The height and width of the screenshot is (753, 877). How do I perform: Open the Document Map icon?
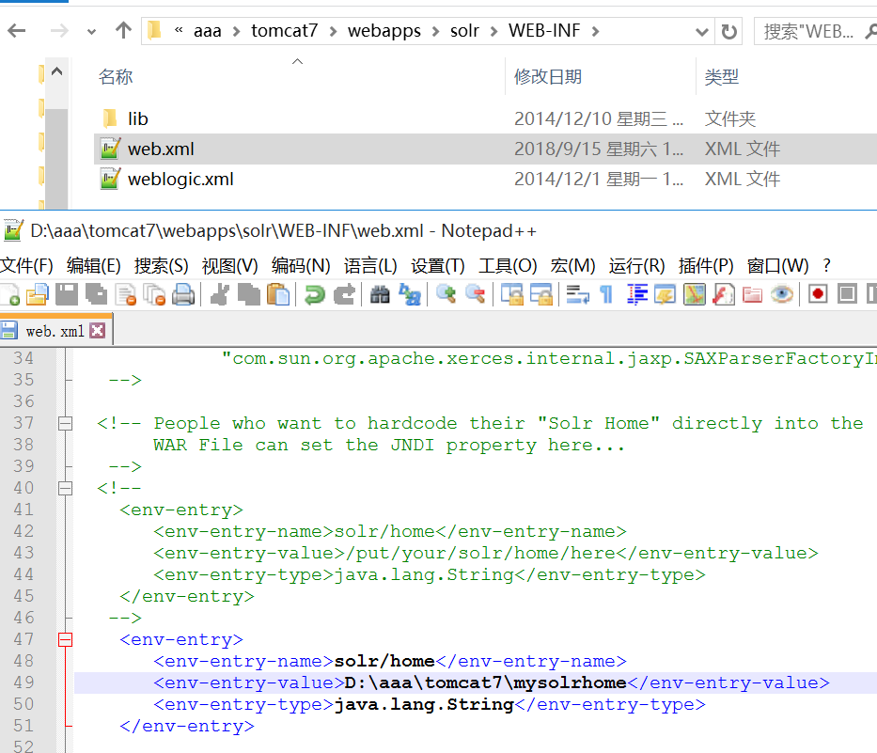click(x=694, y=294)
